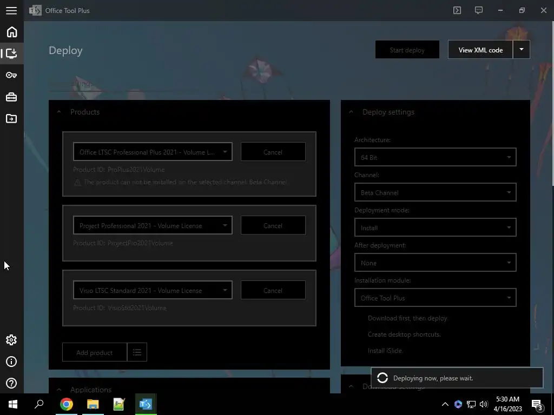Open the feedback chat icon in title bar
The image size is (554, 415).
(x=479, y=10)
